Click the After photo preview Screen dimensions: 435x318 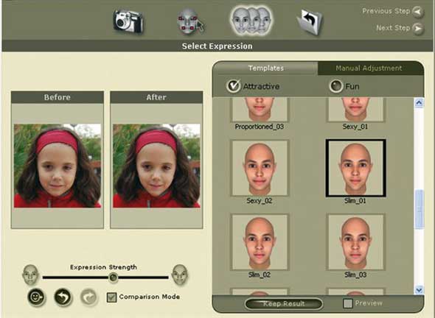point(156,166)
